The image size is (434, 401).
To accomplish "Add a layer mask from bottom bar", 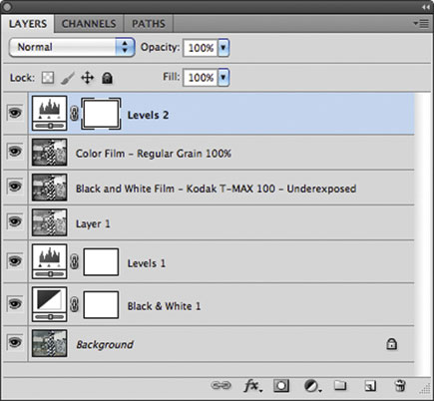I will coord(281,386).
